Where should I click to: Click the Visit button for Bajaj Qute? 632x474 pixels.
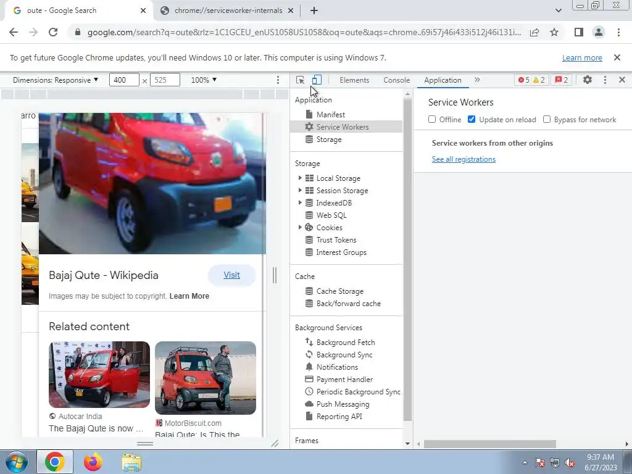pos(232,275)
